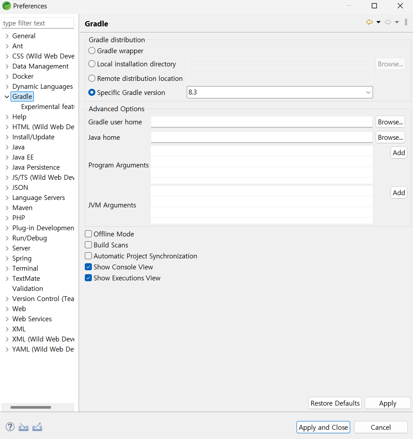413x439 pixels.
Task: Browse for Gradle user home
Action: pos(390,122)
